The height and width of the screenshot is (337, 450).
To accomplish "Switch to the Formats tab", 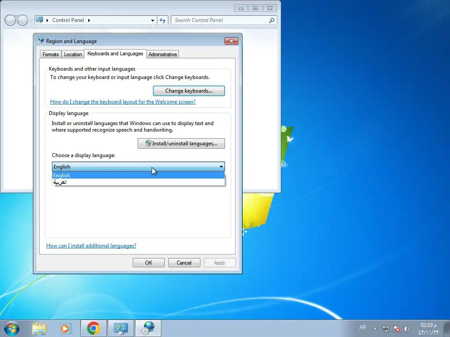I will [x=51, y=54].
